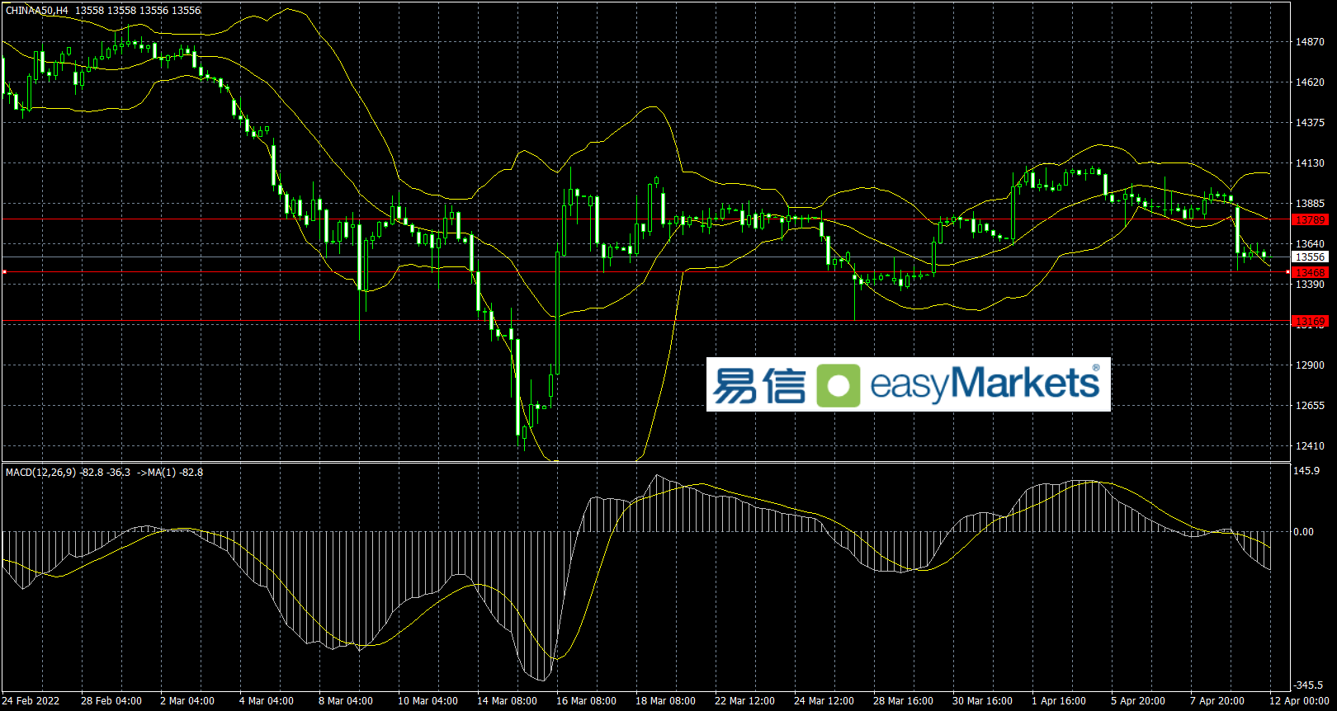This screenshot has width=1337, height=711.
Task: Click the 4 Mar 04:00 time label
Action: pos(267,701)
